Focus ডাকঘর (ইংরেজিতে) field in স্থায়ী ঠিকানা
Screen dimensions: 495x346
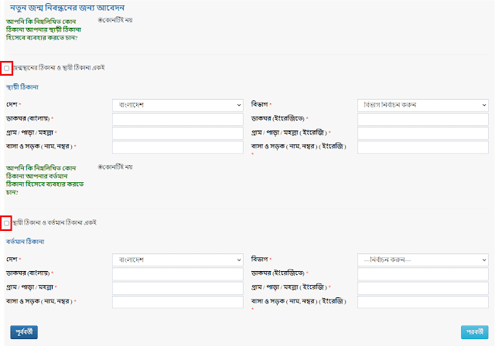click(x=423, y=119)
